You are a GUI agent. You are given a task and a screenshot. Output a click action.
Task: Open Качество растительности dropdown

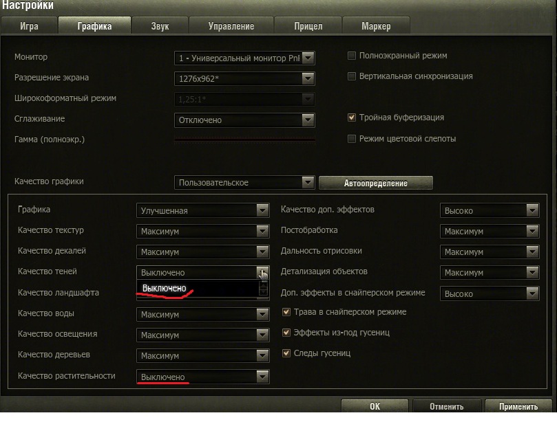point(203,377)
